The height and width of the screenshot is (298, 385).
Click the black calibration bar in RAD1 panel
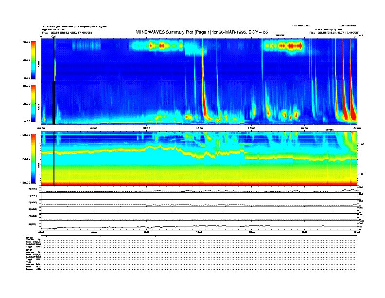pos(54,103)
